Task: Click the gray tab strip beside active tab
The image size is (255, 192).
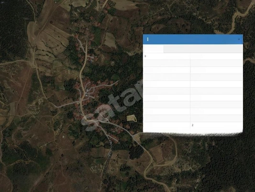Action: tap(203, 49)
